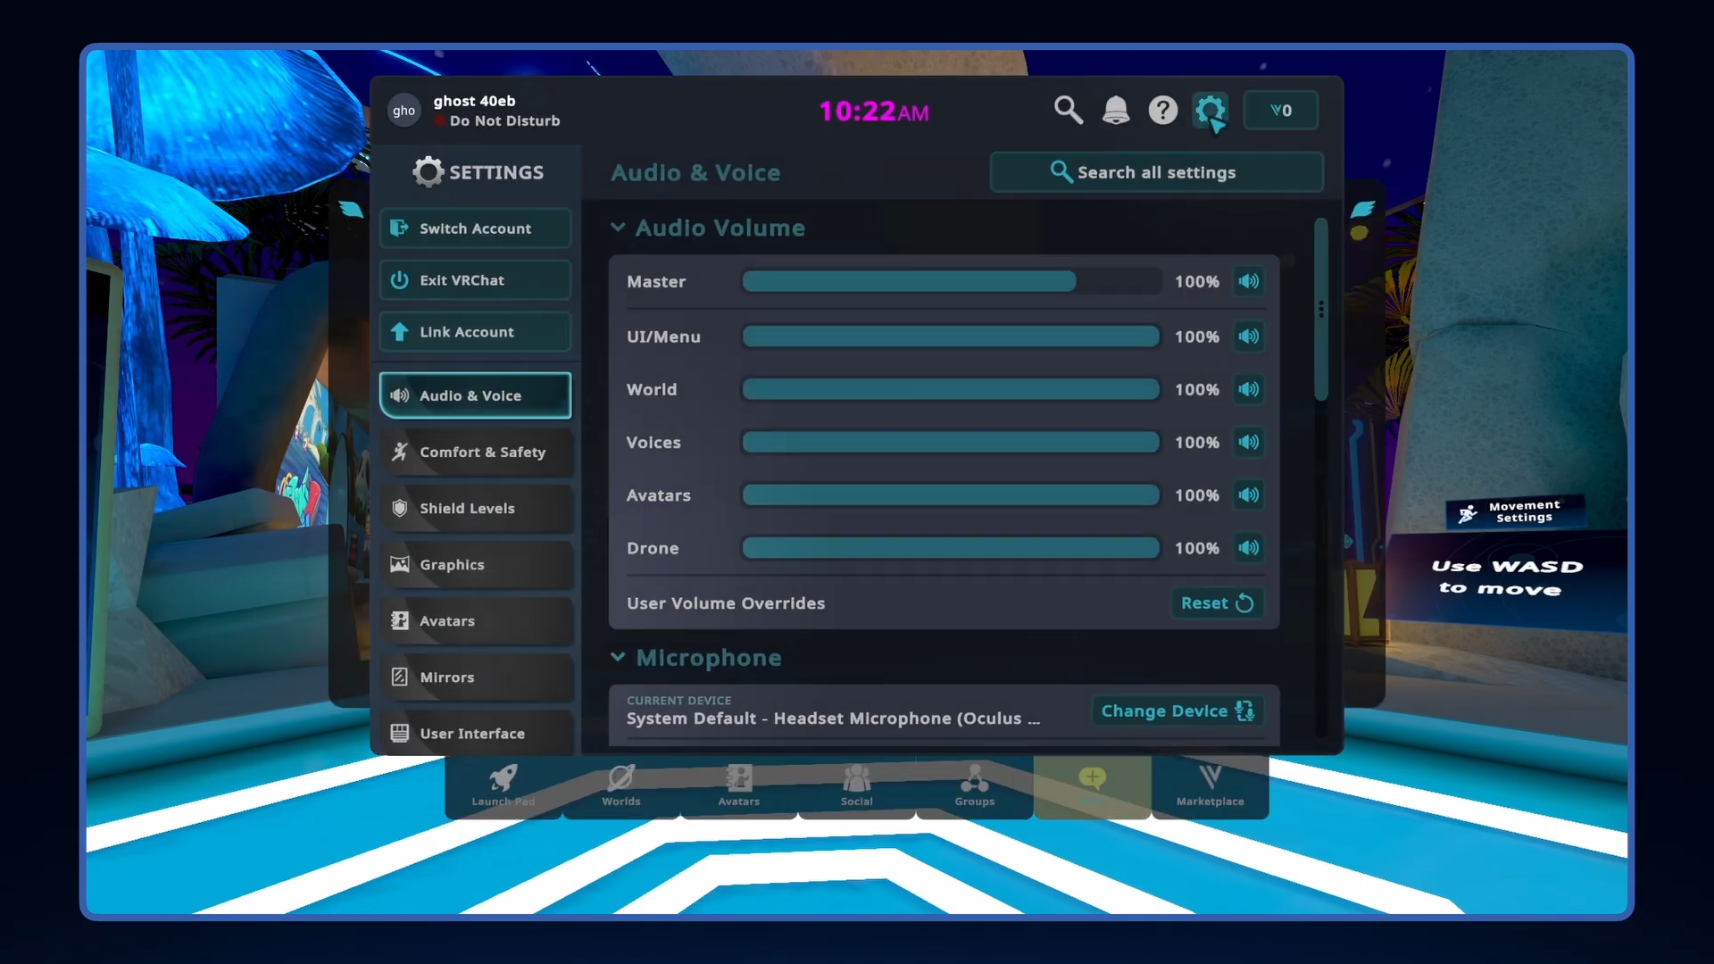
Task: Mute the Drone volume speaker toggle
Action: tap(1248, 548)
